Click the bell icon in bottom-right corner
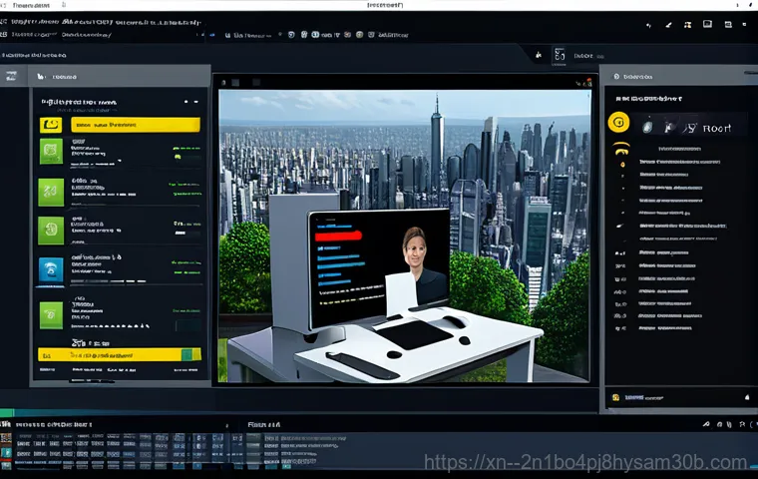The image size is (758, 479). pyautogui.click(x=744, y=397)
